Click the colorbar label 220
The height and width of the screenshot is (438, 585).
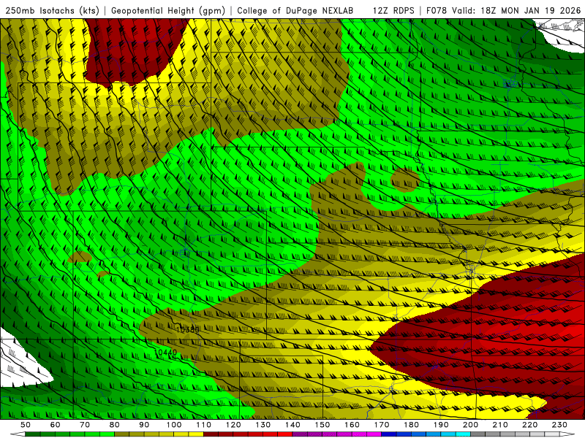529,425
